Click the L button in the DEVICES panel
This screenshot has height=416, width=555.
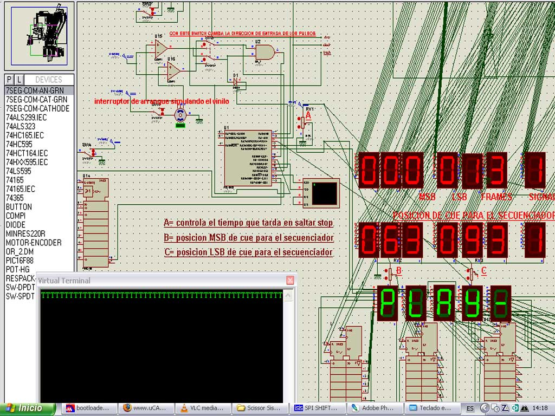click(18, 79)
